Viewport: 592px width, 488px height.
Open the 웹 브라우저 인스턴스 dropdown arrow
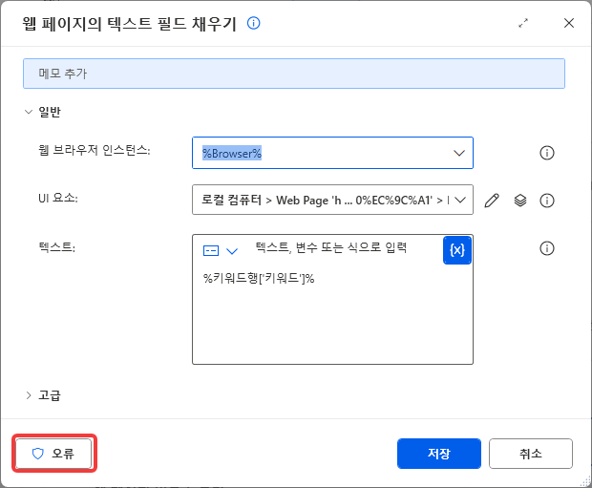tap(458, 153)
